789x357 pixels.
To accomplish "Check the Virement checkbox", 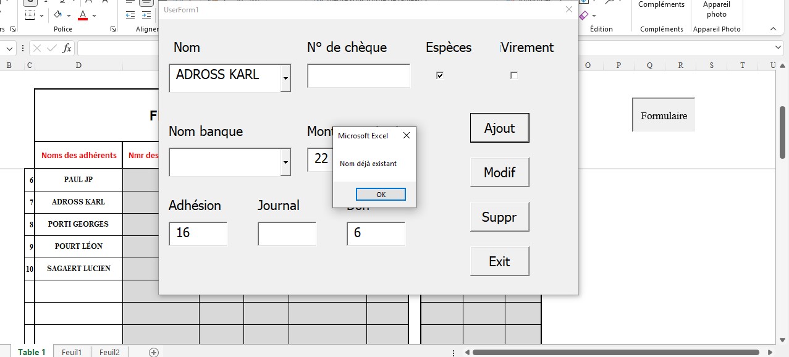I will pos(514,75).
